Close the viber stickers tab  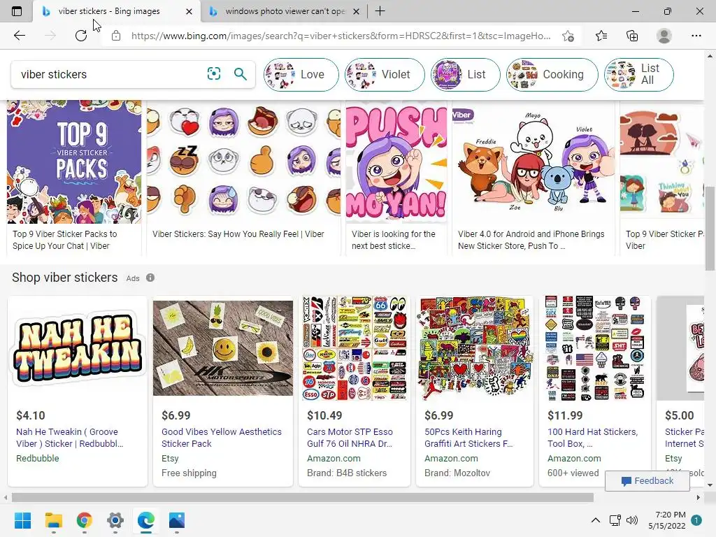point(189,11)
